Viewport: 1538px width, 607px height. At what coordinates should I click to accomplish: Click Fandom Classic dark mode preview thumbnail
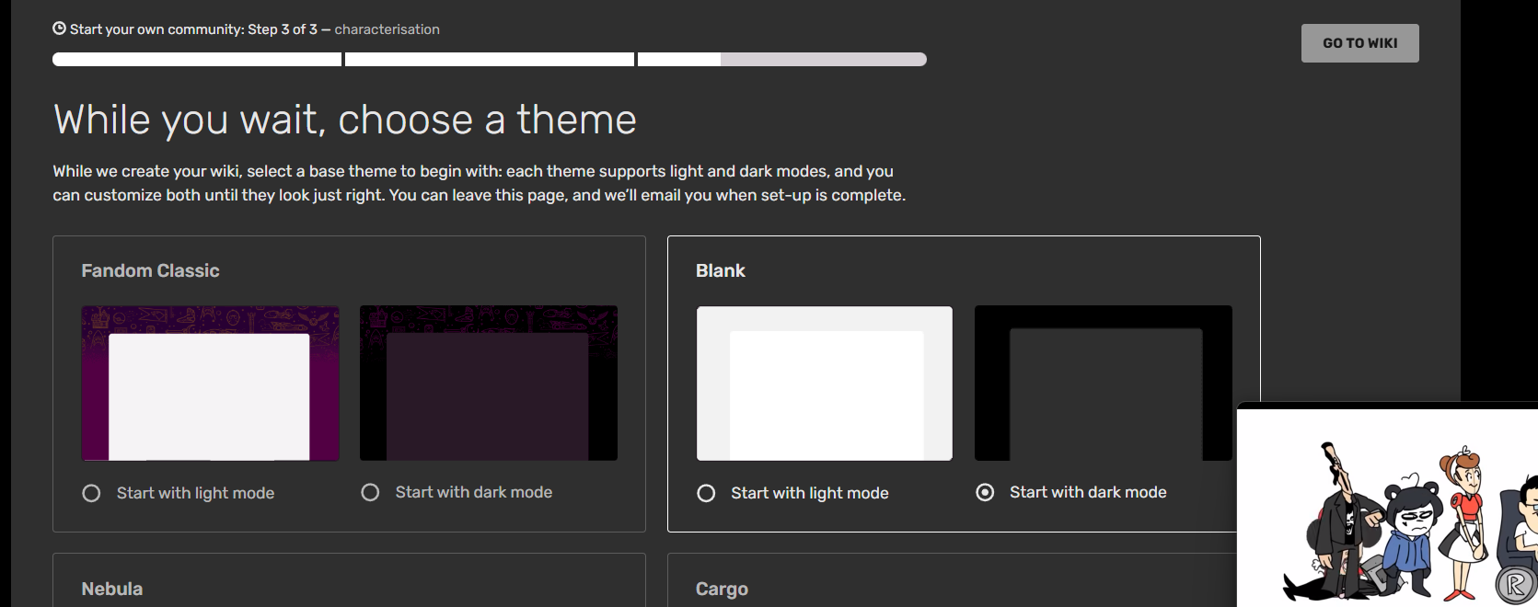point(489,383)
